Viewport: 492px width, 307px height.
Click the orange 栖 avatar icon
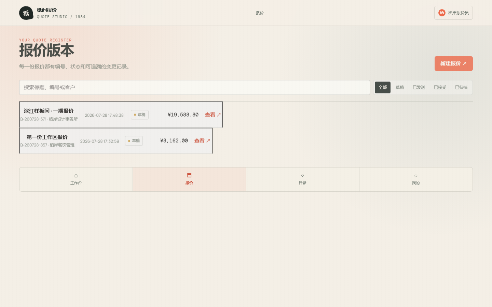(x=442, y=13)
